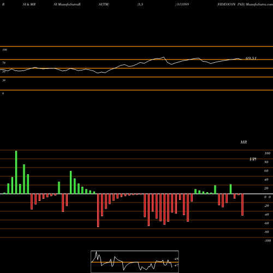Click the (VIDEOCON IND) MunafaSutra.com header text
The image size is (273, 273).
point(245,4)
